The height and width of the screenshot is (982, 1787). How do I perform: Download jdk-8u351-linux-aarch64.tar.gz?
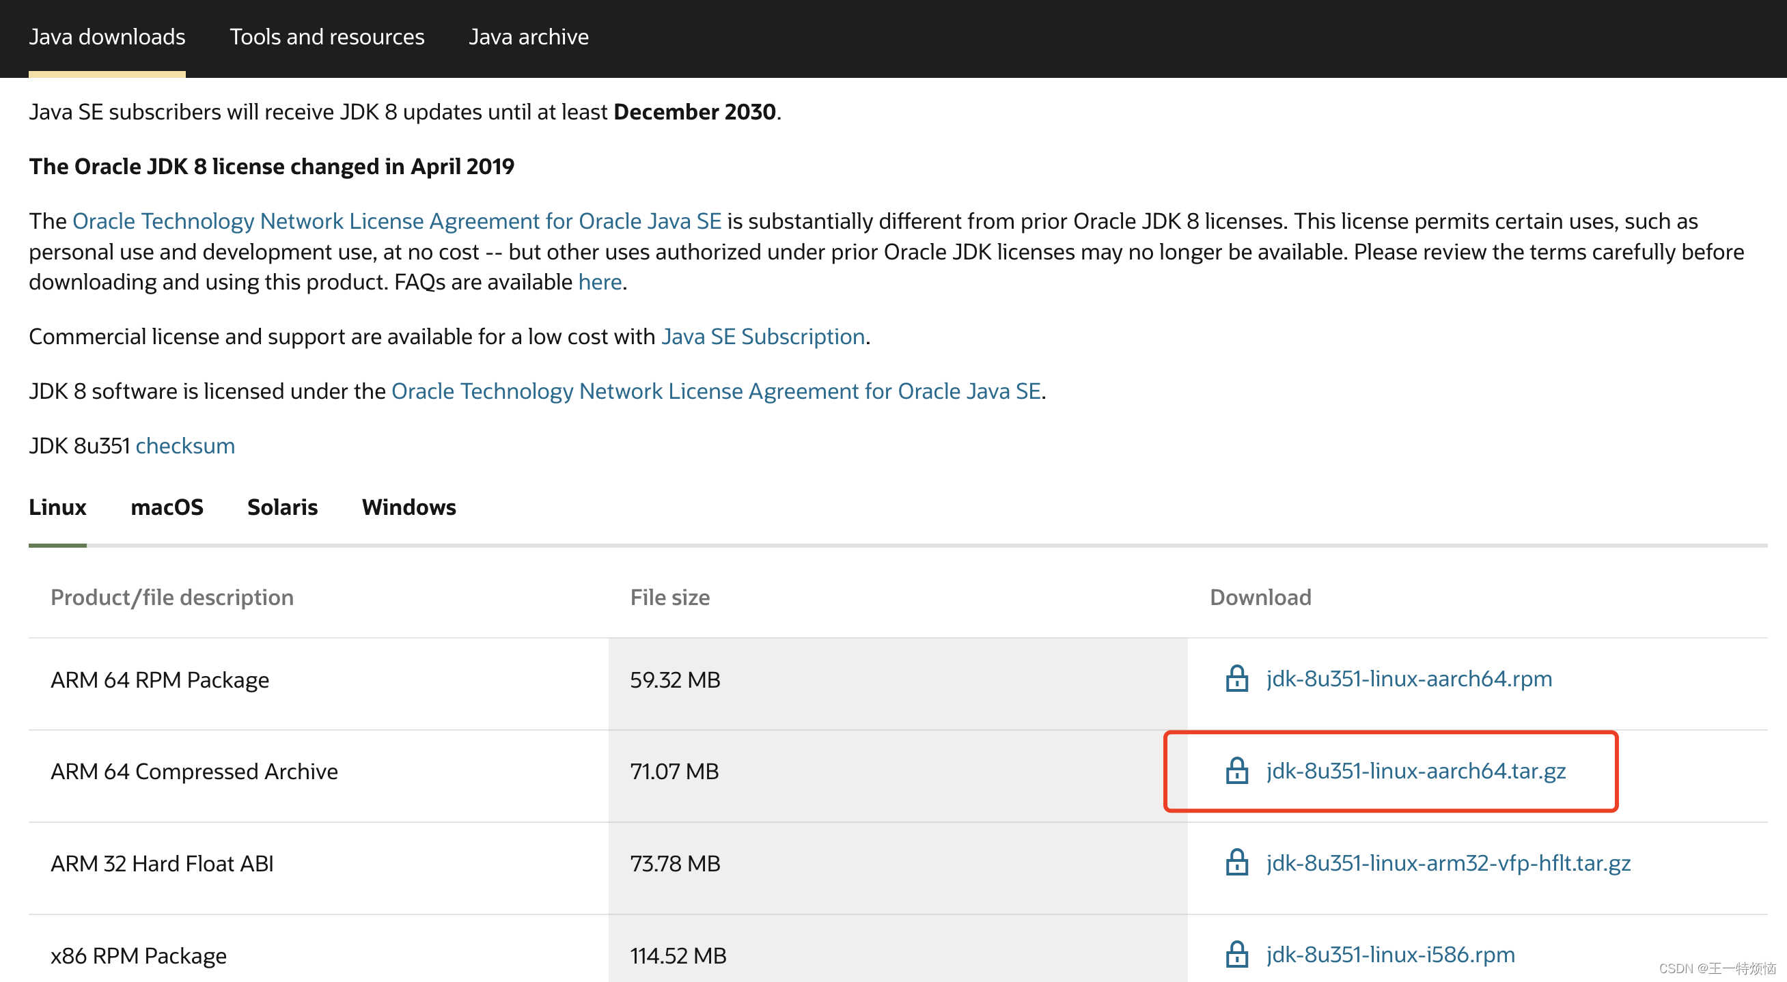[1416, 770]
